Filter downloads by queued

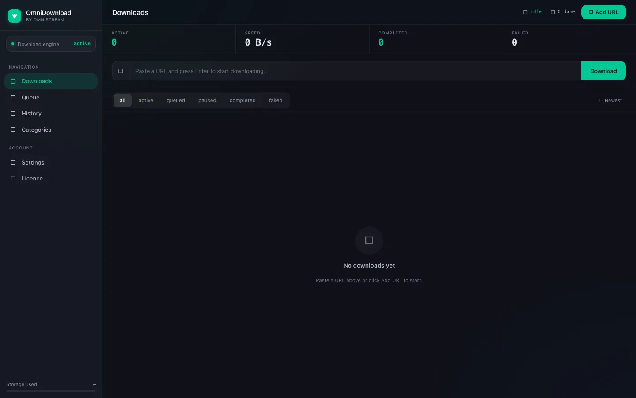click(176, 100)
